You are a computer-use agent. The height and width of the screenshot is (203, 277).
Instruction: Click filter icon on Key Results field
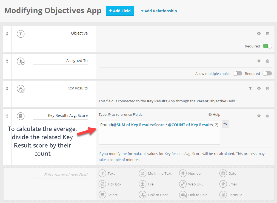click(x=250, y=88)
